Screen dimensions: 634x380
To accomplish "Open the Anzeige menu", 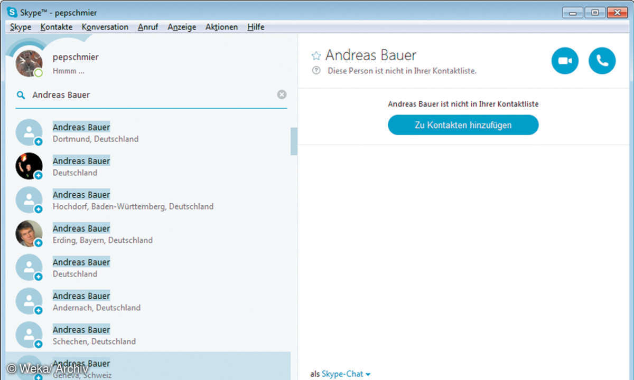I will click(182, 27).
